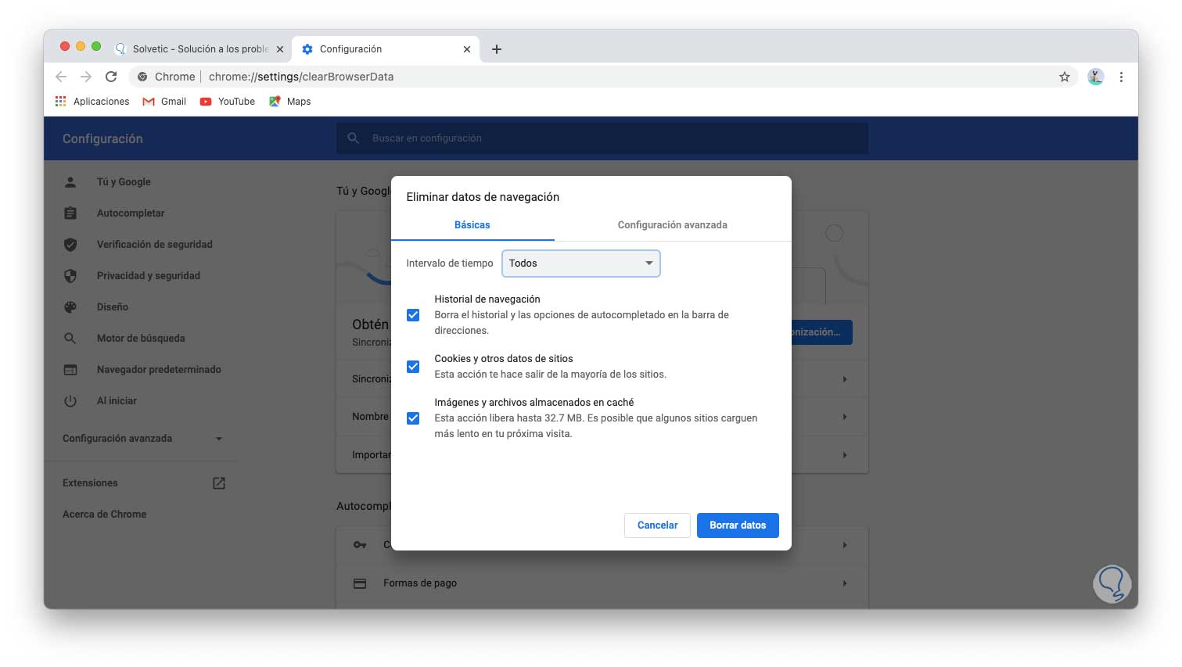Switch to the Configuración avanzada dialog tab
1182x667 pixels.
click(671, 224)
